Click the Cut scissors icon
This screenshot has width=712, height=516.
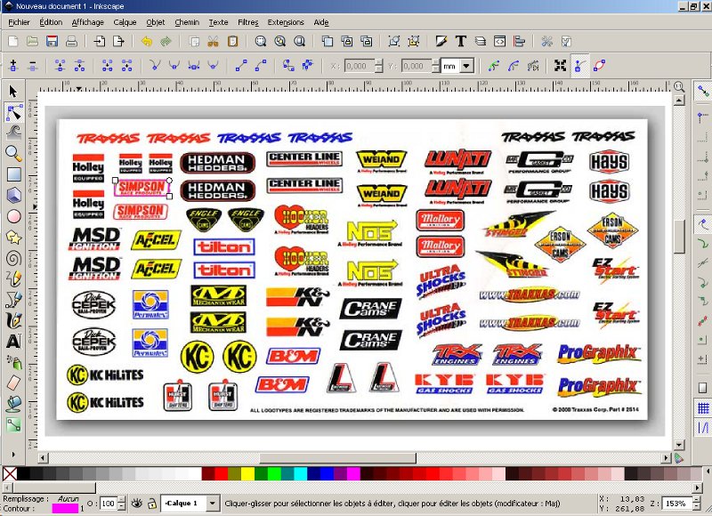213,42
